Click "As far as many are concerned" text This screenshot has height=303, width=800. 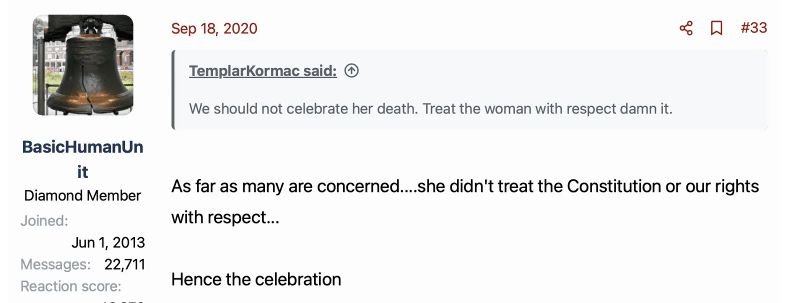click(285, 186)
